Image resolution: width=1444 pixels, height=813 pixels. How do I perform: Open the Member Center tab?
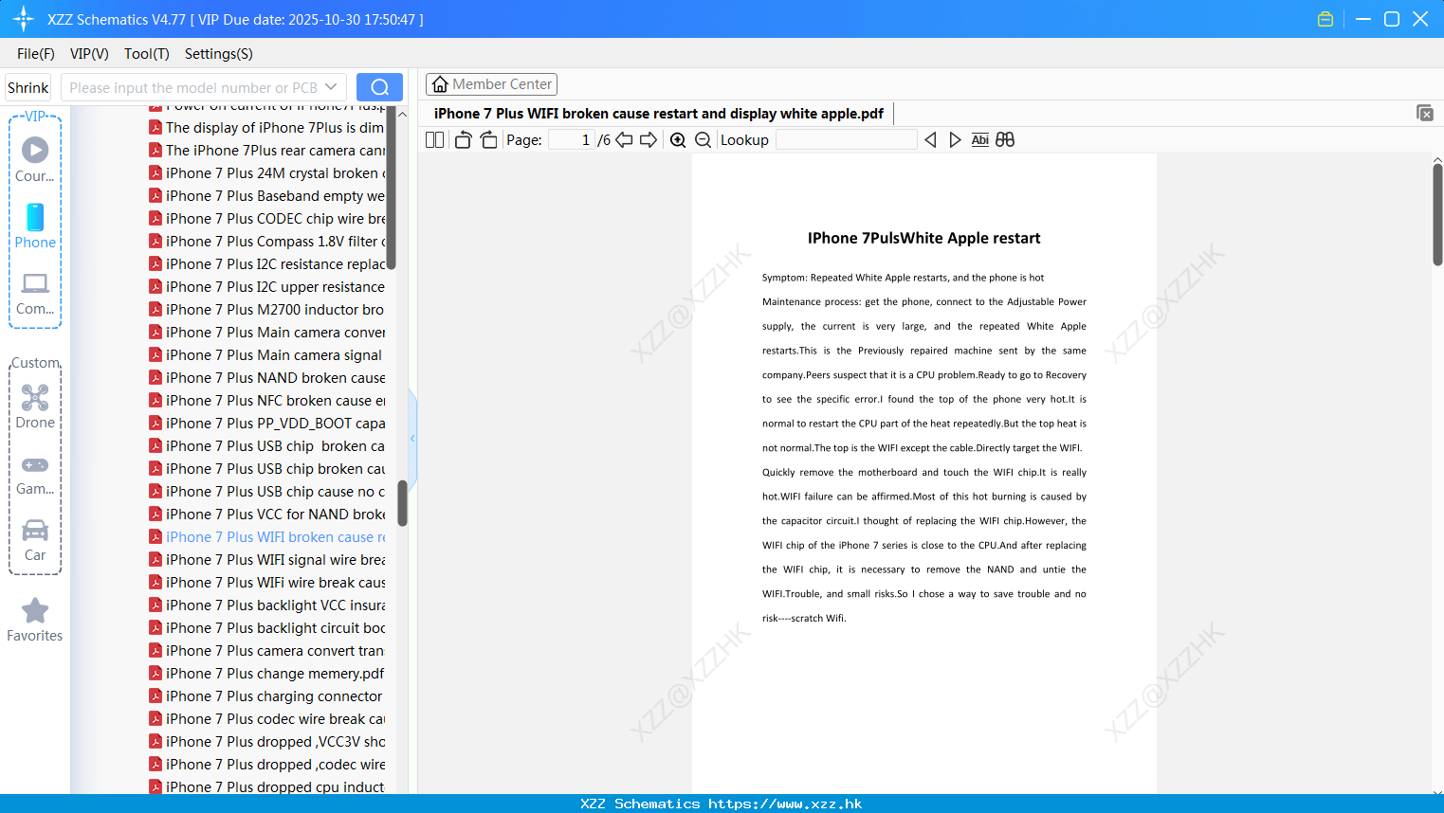(491, 84)
